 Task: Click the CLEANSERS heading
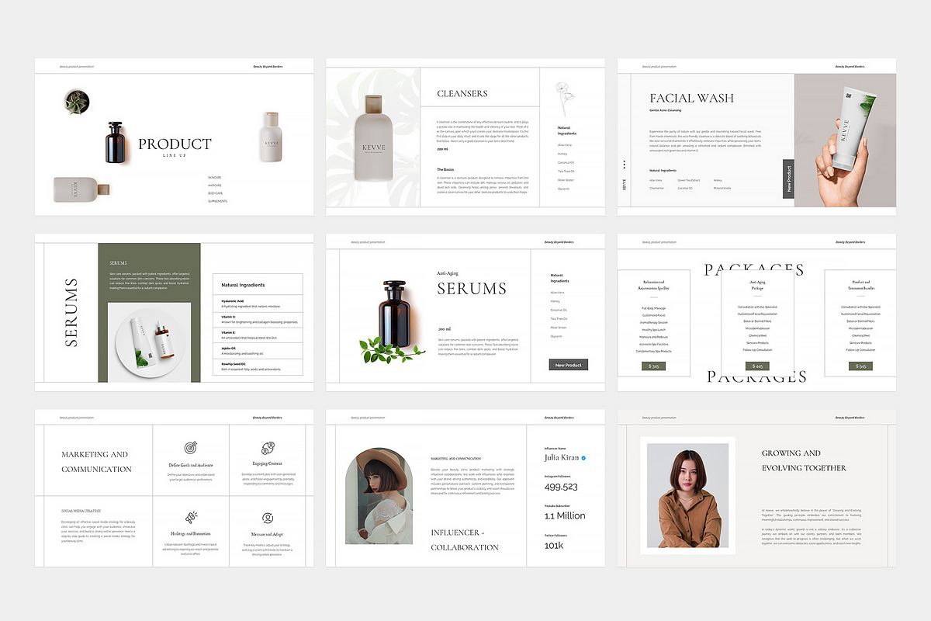[462, 94]
